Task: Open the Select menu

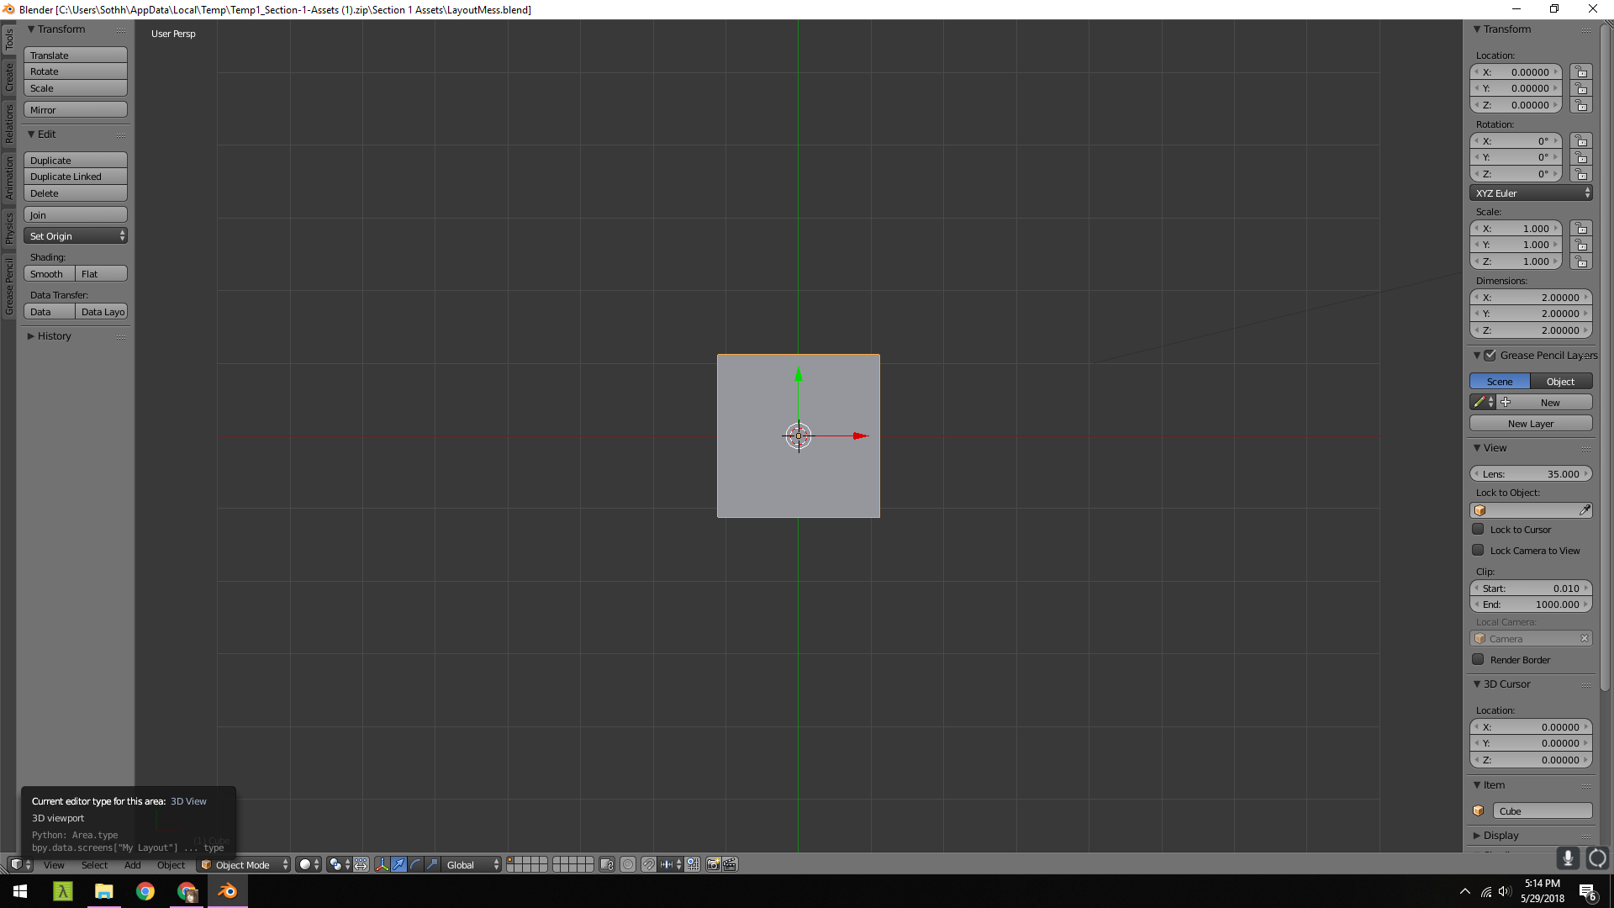Action: 94,864
